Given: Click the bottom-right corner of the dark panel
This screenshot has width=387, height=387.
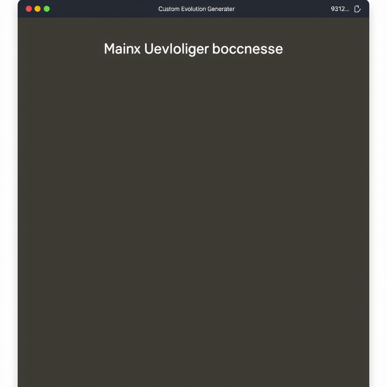Looking at the screenshot, I should [x=364, y=381].
